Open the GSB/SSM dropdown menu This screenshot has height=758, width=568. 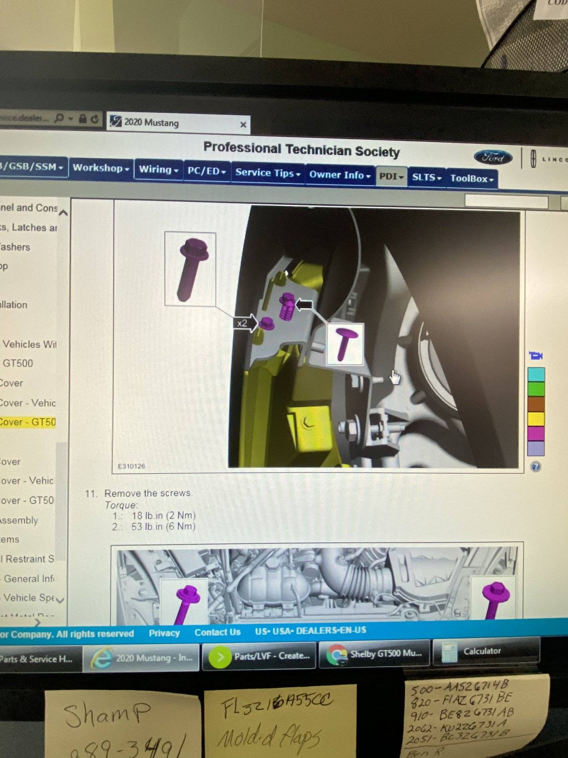[33, 167]
